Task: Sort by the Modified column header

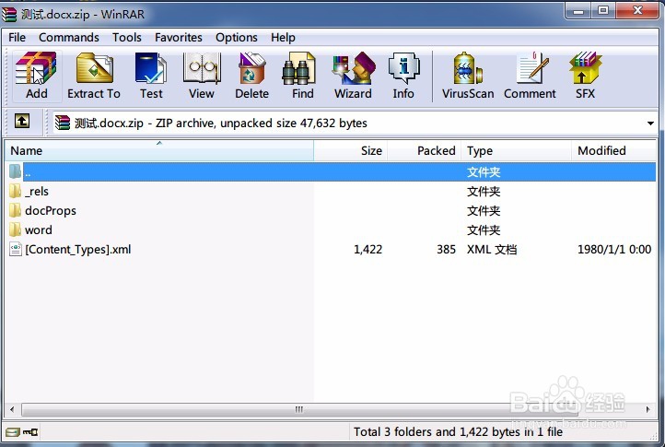Action: click(613, 151)
